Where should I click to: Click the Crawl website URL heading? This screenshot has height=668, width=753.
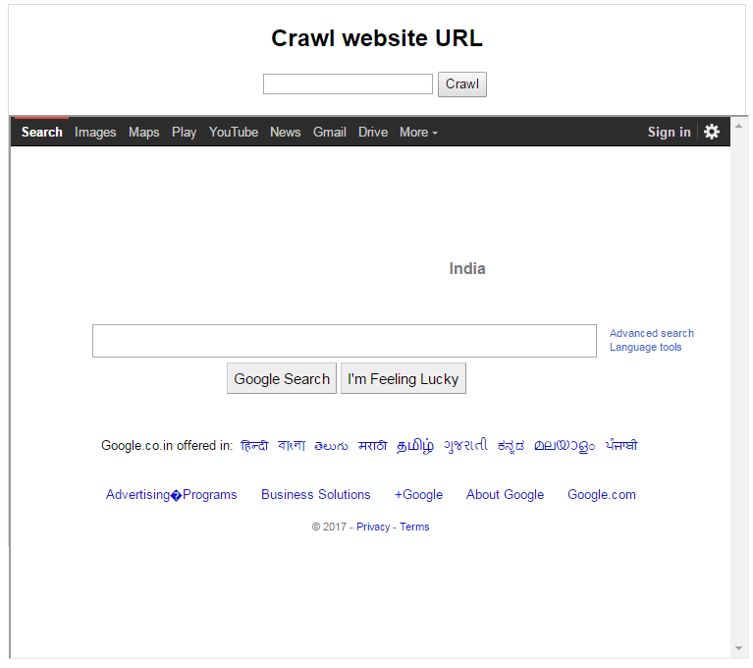click(x=377, y=38)
